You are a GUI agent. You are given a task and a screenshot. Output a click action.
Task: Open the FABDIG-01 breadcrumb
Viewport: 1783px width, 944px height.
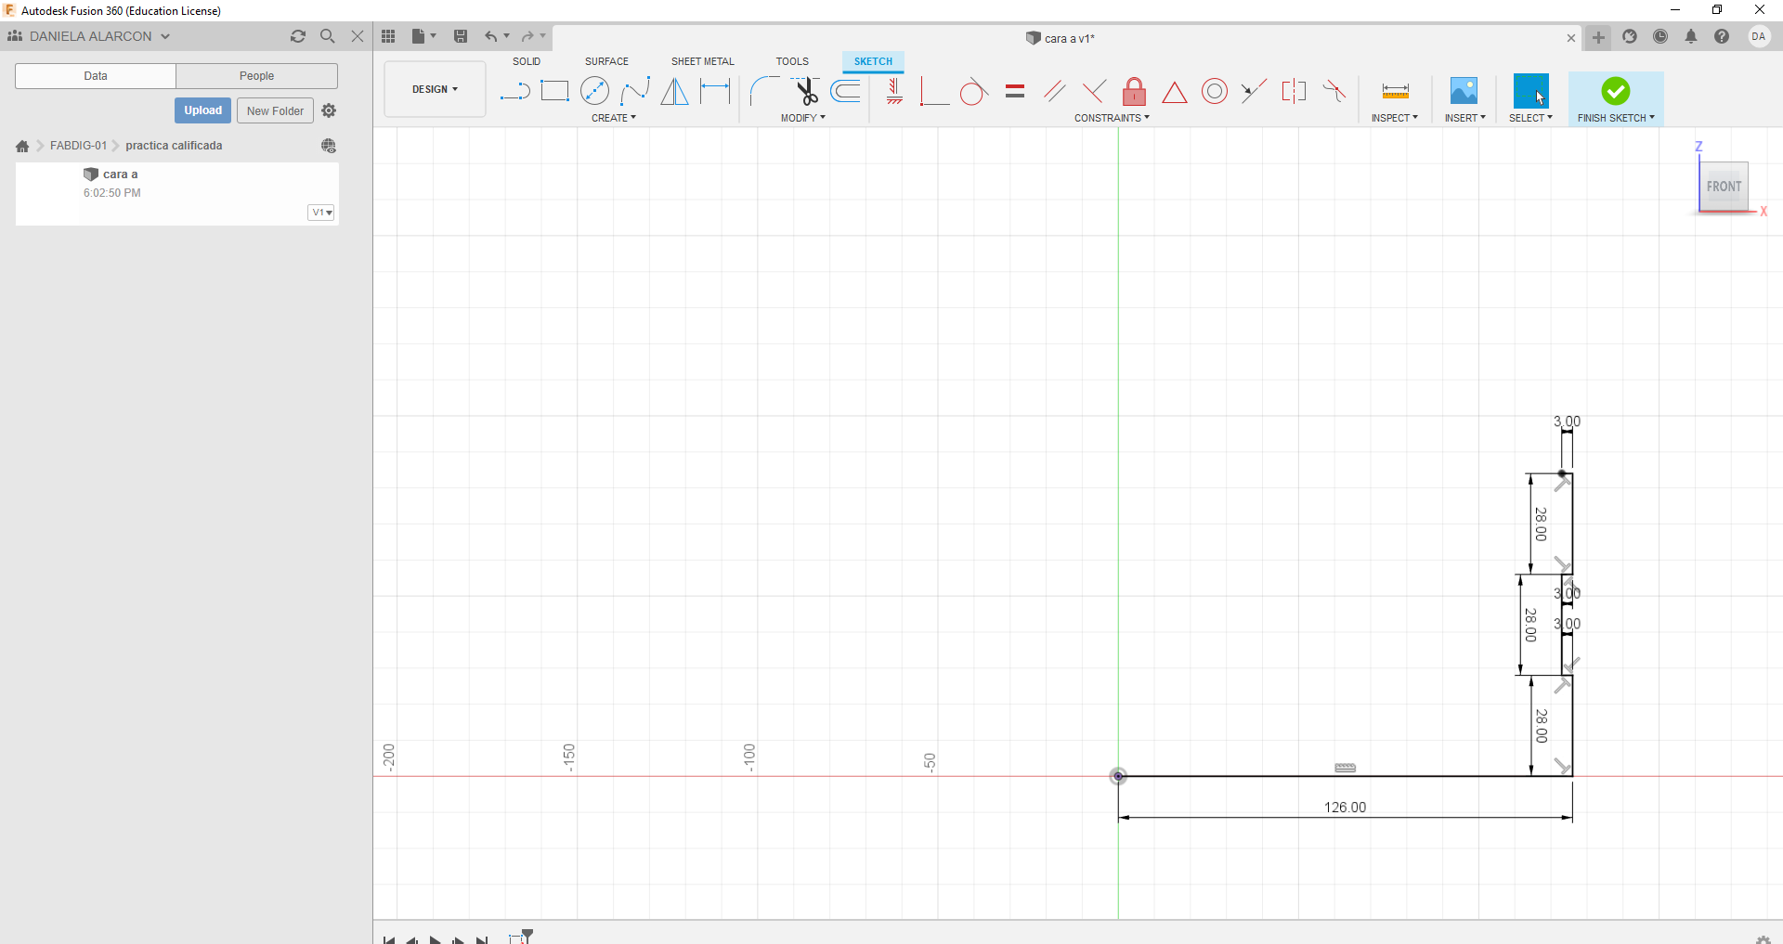coord(78,146)
